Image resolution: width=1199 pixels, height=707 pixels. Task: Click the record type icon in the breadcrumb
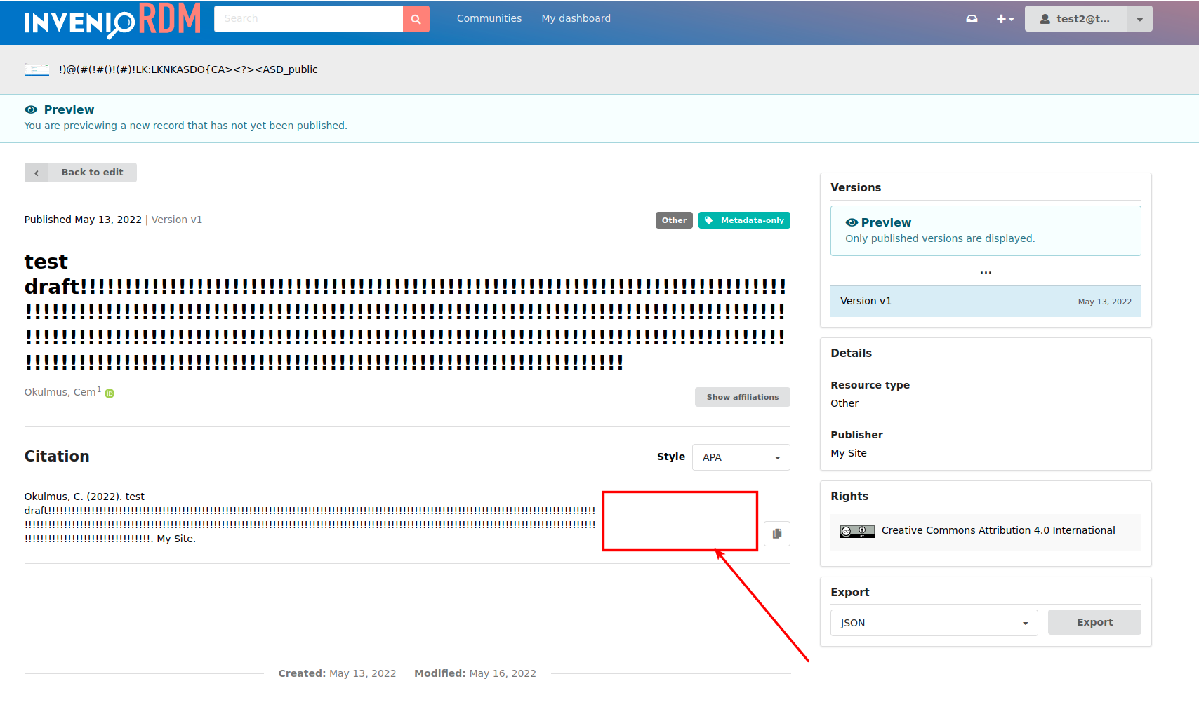tap(37, 69)
